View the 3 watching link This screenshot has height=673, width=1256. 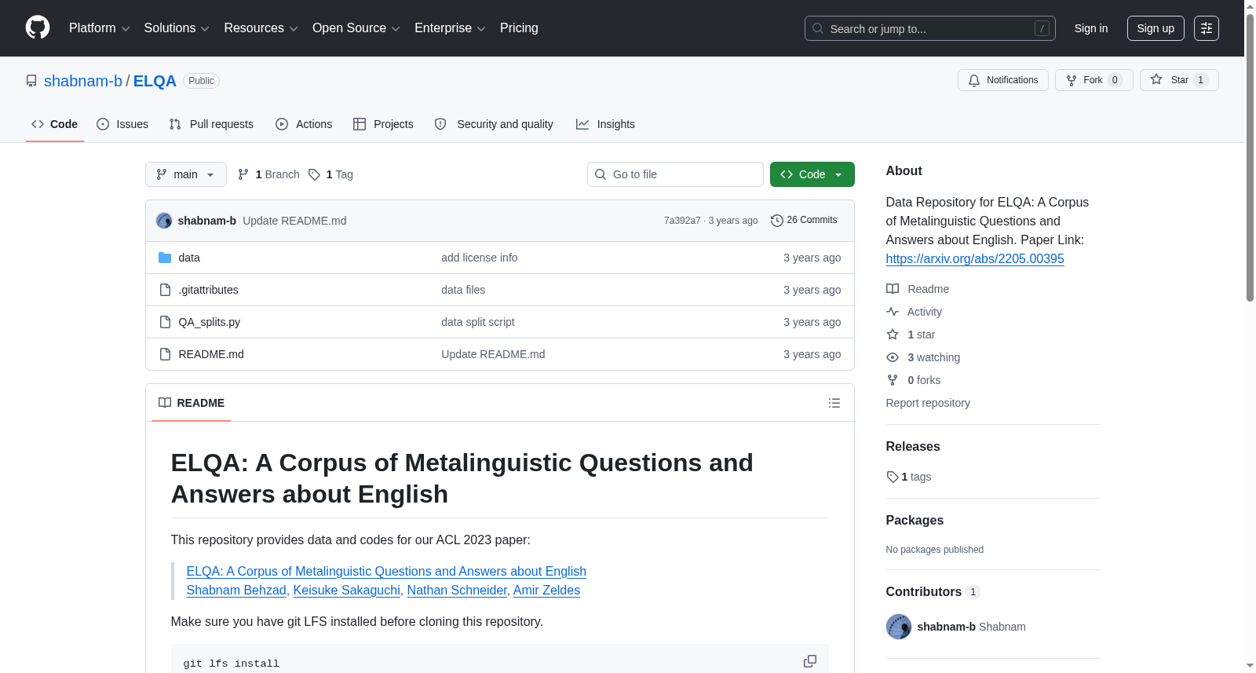pos(923,357)
